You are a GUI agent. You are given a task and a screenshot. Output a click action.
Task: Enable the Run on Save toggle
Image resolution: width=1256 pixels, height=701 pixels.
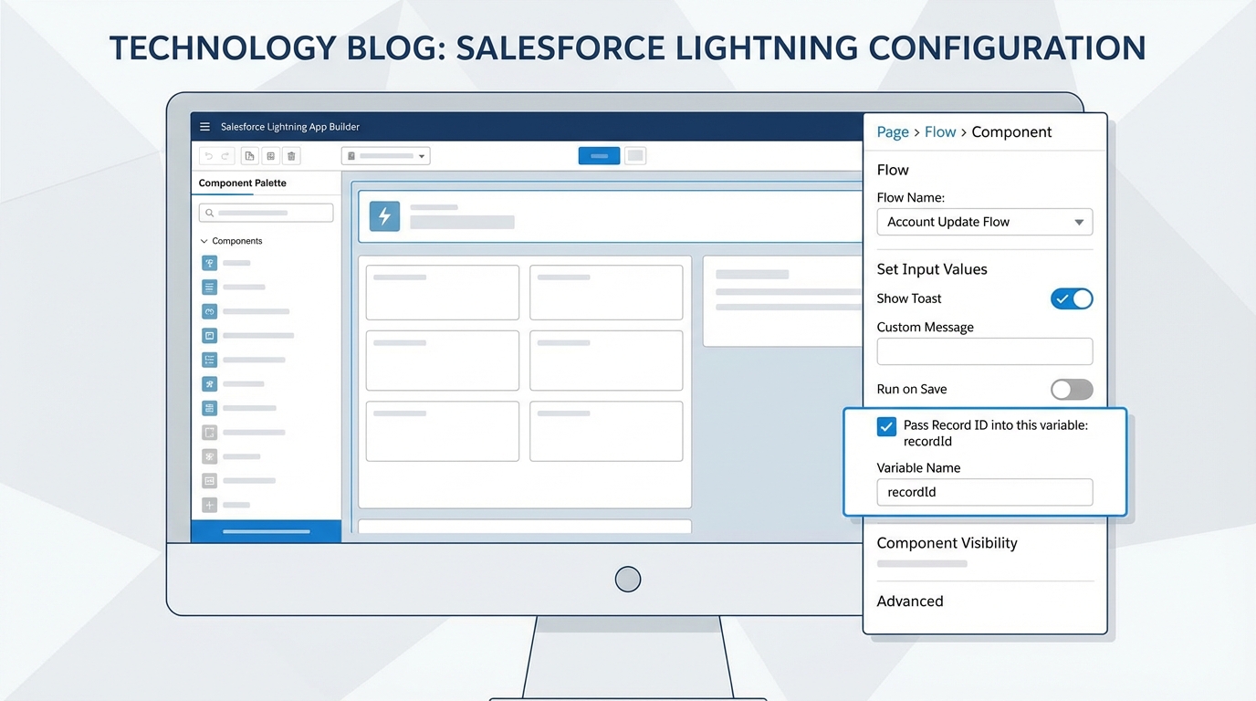point(1071,389)
